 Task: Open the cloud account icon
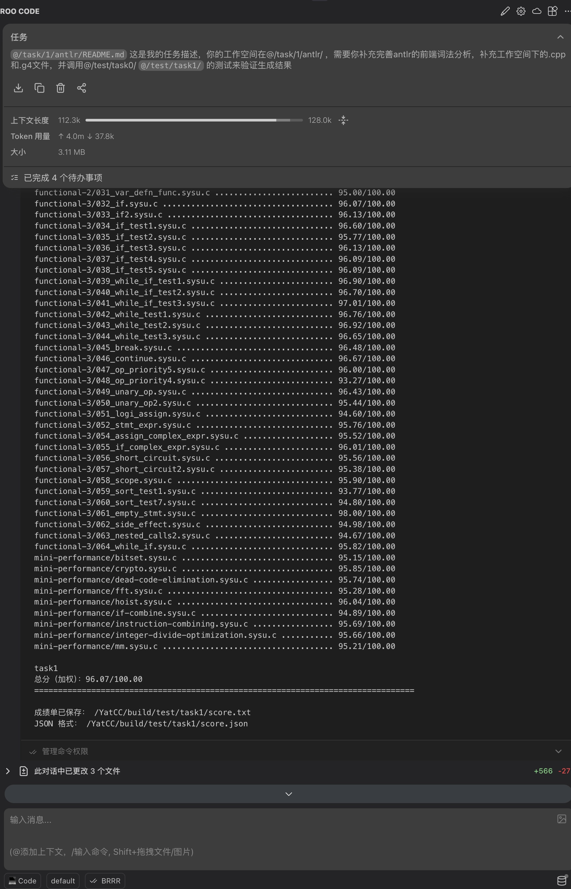click(x=536, y=11)
